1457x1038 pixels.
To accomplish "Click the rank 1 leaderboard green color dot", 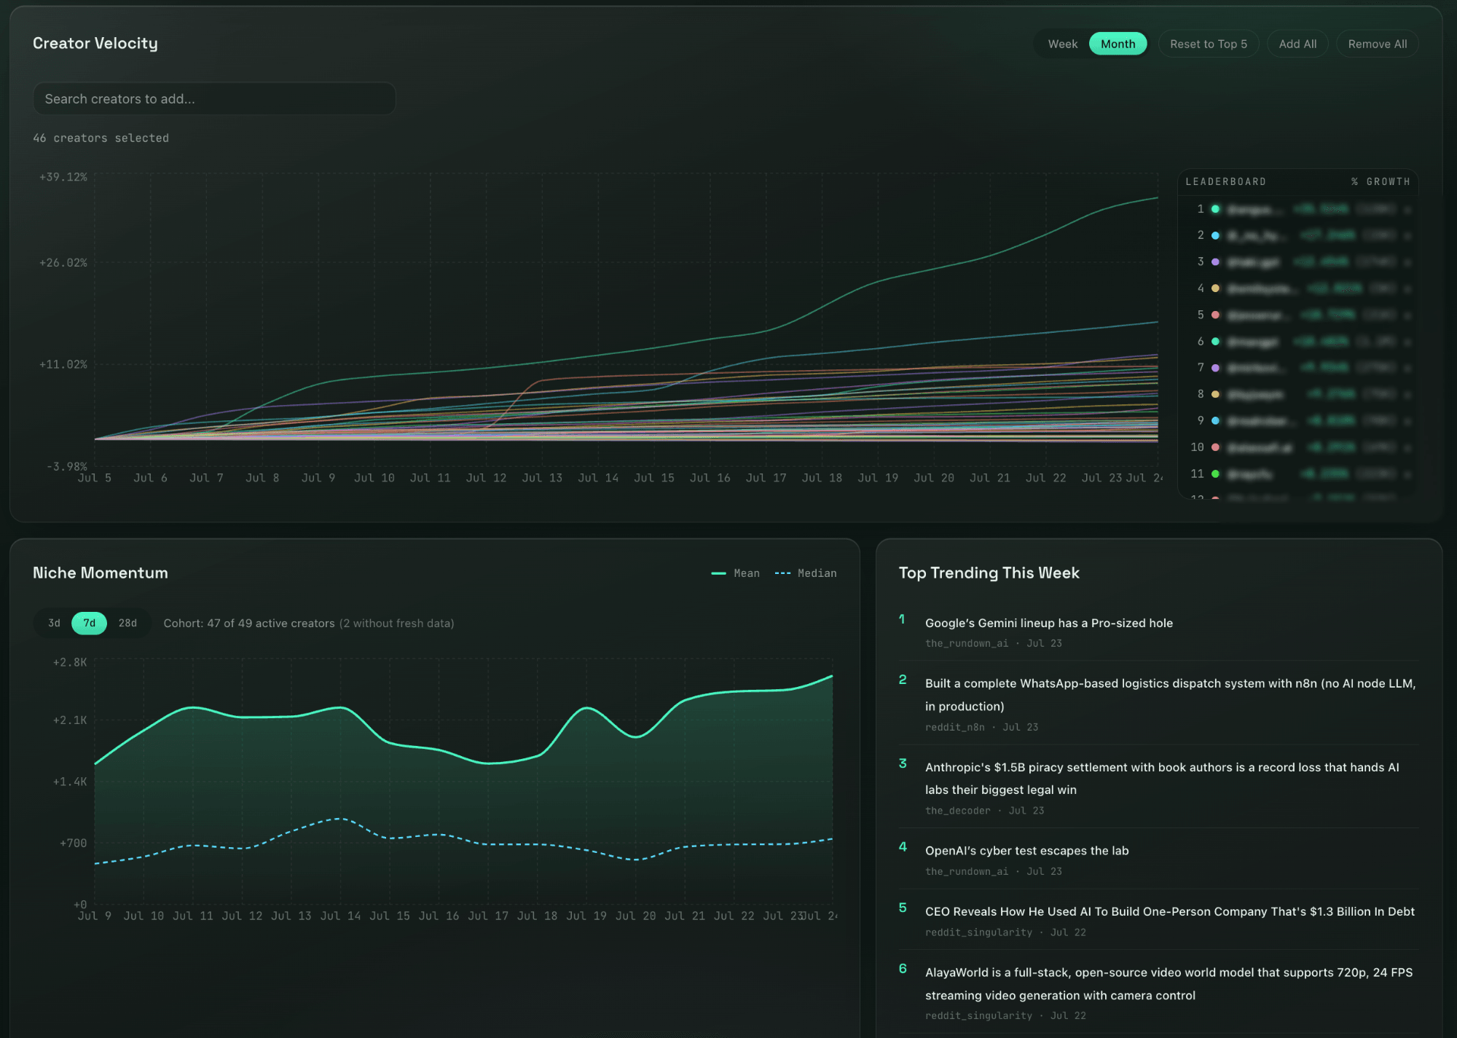I will pos(1215,209).
